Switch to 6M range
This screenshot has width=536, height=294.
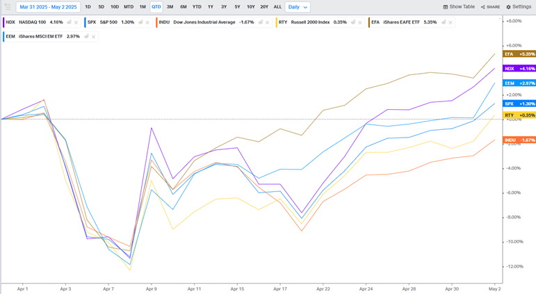coord(184,7)
